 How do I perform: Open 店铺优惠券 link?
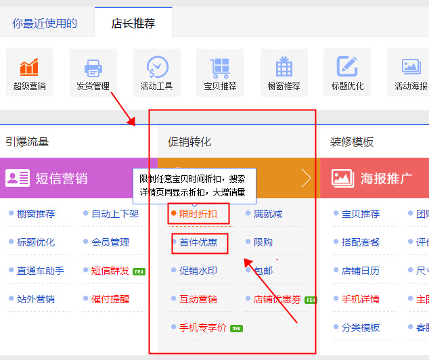click(x=277, y=299)
